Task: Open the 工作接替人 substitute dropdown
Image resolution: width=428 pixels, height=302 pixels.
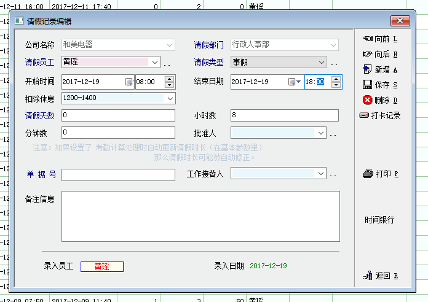Action: click(320, 174)
